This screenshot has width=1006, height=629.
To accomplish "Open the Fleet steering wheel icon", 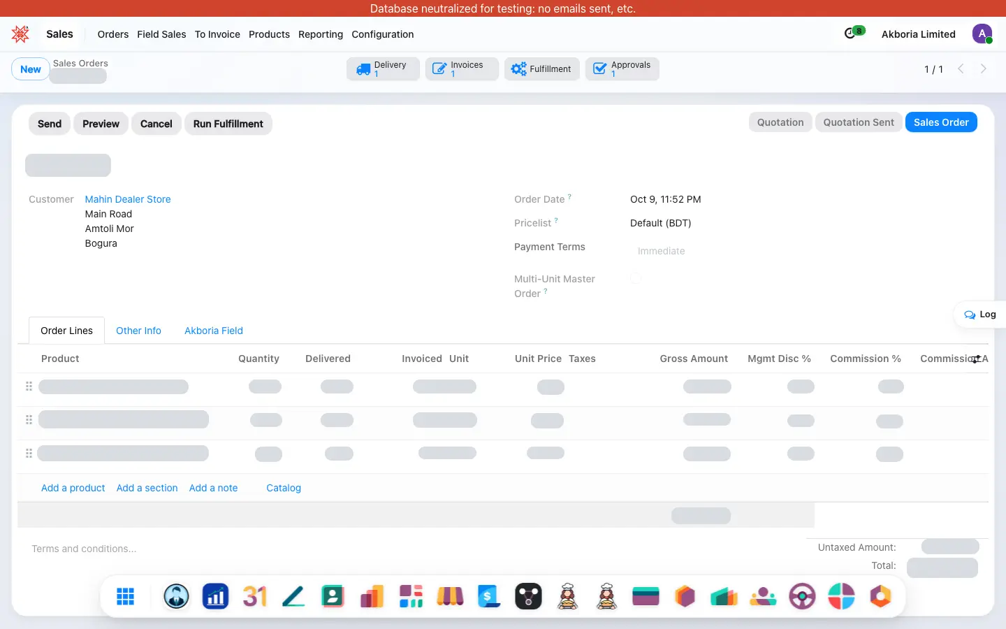I will [802, 596].
